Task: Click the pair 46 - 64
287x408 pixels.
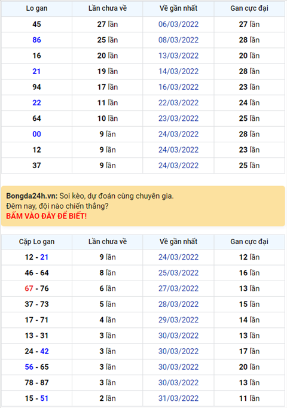Action: [x=36, y=273]
